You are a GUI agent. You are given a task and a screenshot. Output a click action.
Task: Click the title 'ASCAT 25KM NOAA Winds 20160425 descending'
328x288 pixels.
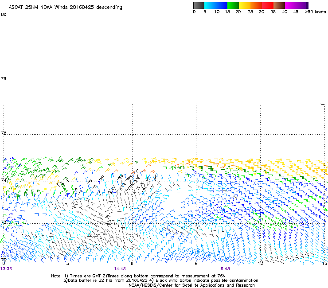pos(65,8)
